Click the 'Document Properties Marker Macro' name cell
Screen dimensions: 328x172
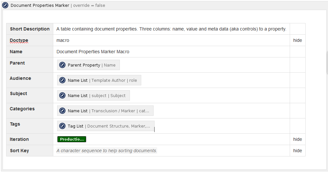coord(93,52)
